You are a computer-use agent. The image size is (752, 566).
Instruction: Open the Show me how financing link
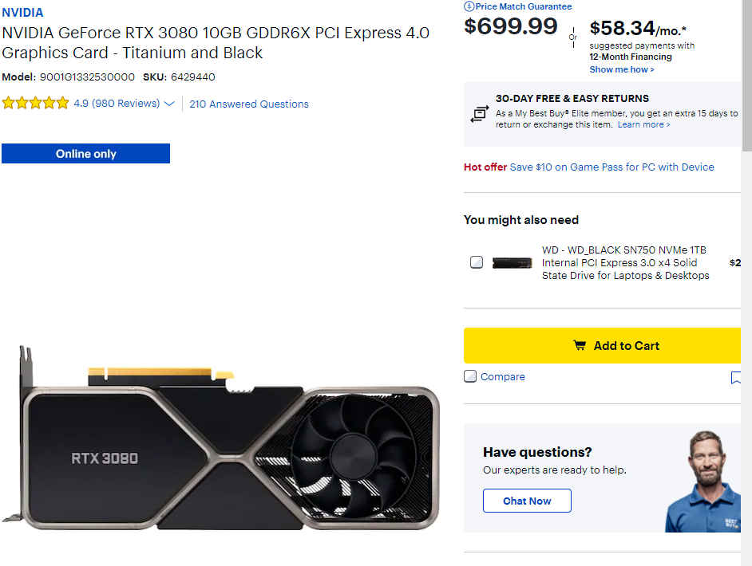(x=621, y=69)
